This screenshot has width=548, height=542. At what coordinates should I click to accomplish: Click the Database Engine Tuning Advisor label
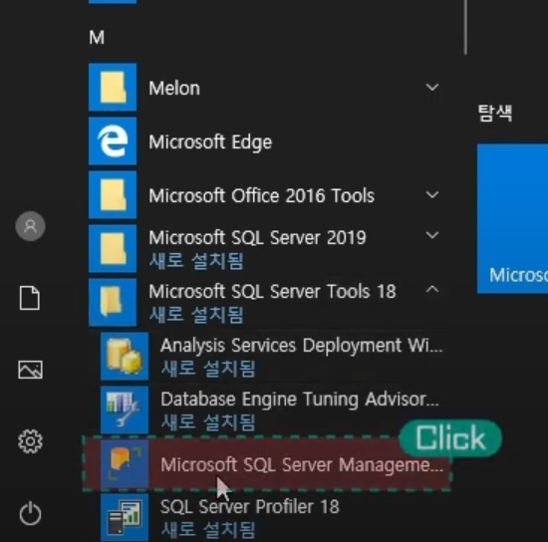(x=300, y=400)
